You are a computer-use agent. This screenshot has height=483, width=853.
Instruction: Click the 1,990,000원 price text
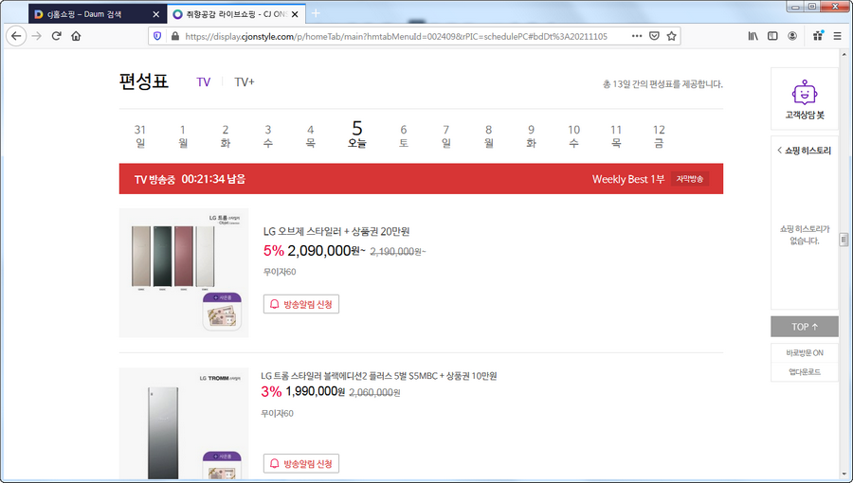click(x=315, y=391)
